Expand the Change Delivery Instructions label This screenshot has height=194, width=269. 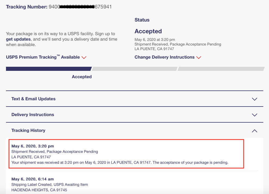point(164,57)
